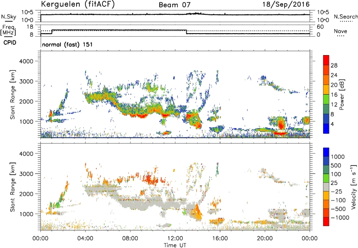Click the 1000 range tick of velocity panel
The height and width of the screenshot is (248, 358).
pyautogui.click(x=26, y=214)
